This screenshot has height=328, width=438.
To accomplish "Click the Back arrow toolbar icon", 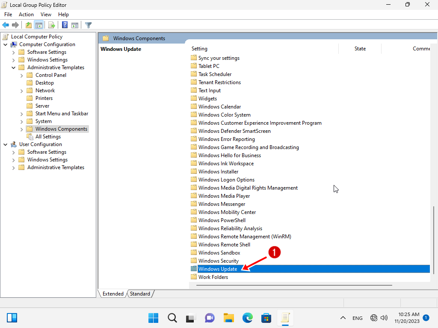I will (x=6, y=25).
